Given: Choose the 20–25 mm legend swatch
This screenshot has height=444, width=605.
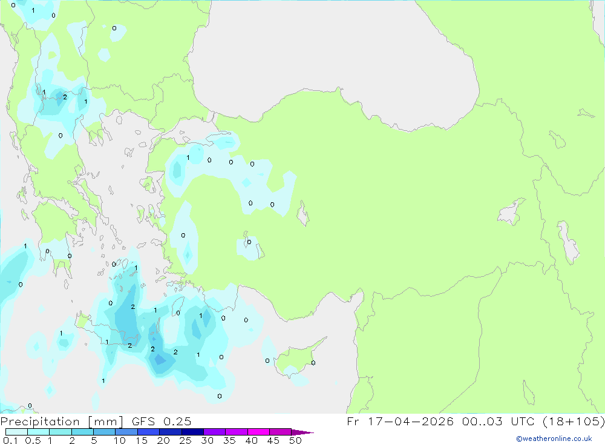Looking at the screenshot, I should tap(171, 432).
